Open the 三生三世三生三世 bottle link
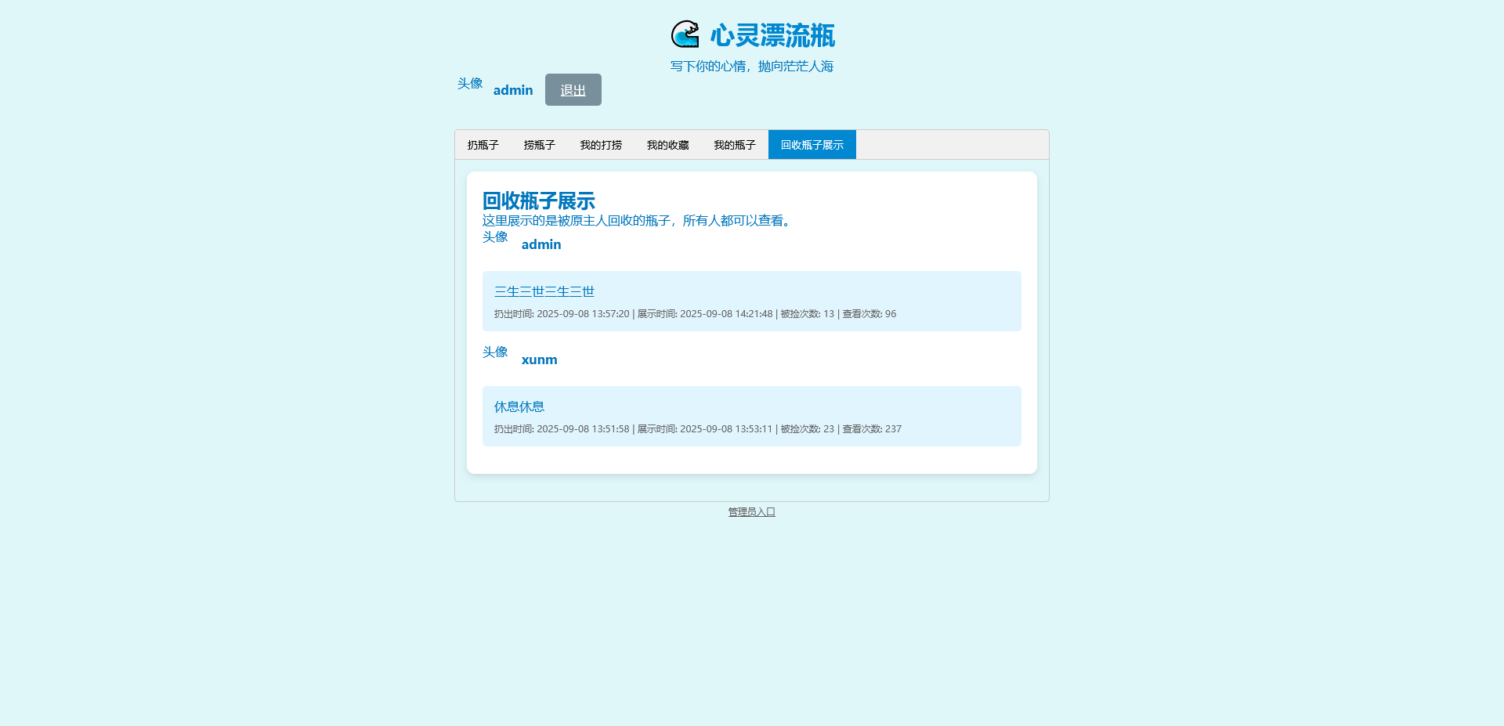Viewport: 1504px width, 726px height. click(544, 291)
